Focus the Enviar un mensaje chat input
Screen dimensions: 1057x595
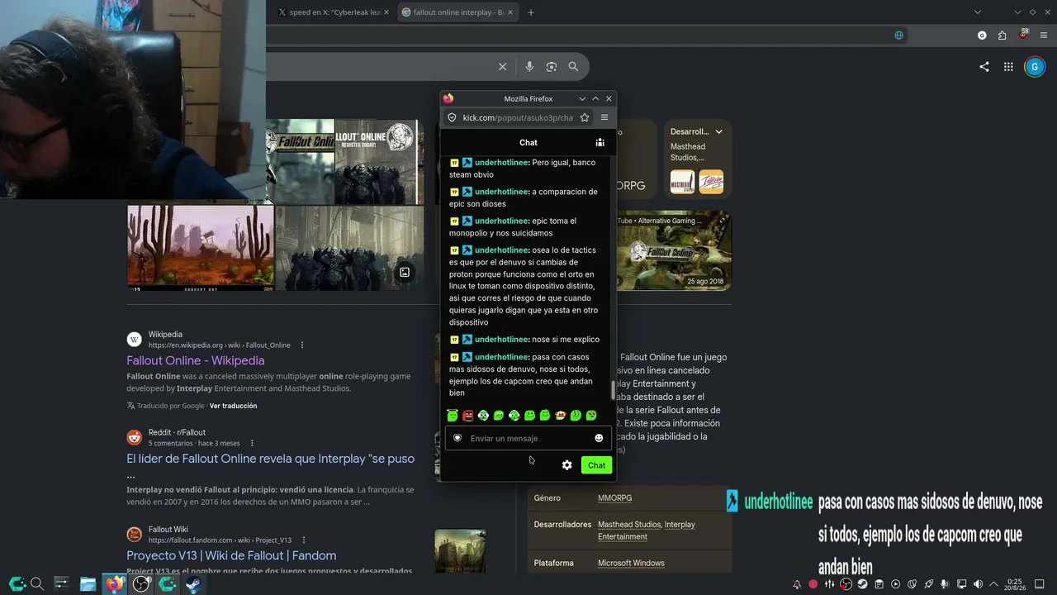pyautogui.click(x=528, y=438)
